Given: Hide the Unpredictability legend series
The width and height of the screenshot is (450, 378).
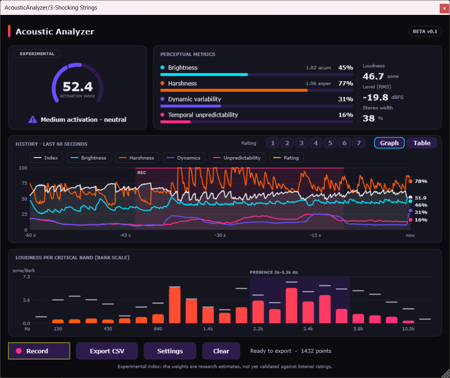Looking at the screenshot, I should click(237, 158).
